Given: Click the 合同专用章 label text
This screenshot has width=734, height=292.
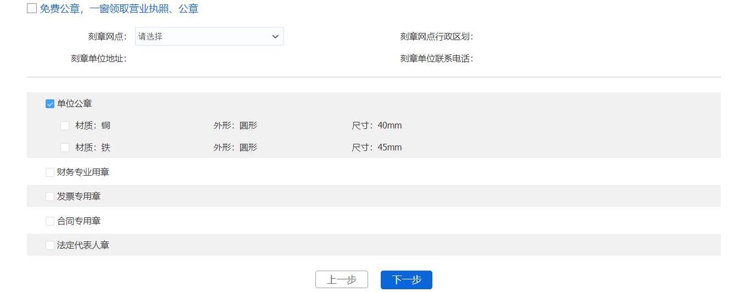Looking at the screenshot, I should 79,221.
